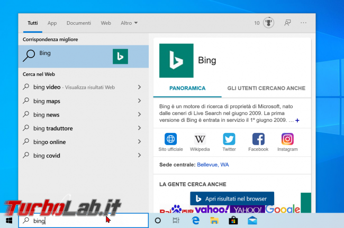Viewport: 344px width, 228px height.
Task: Open the three-dot options menu
Action: click(303, 23)
